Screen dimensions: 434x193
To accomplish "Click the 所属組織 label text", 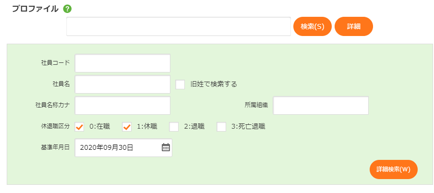I will (256, 106).
